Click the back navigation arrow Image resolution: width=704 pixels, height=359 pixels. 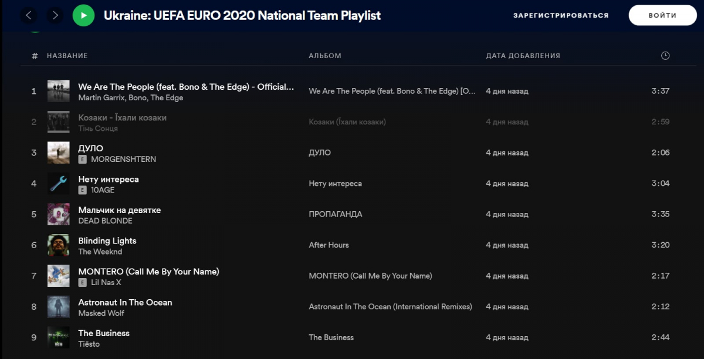29,15
